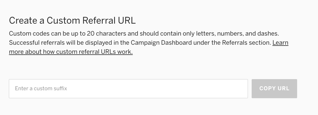Screen dimensions: 318x115
Task: Focus the custom suffix input field
Action: point(128,89)
